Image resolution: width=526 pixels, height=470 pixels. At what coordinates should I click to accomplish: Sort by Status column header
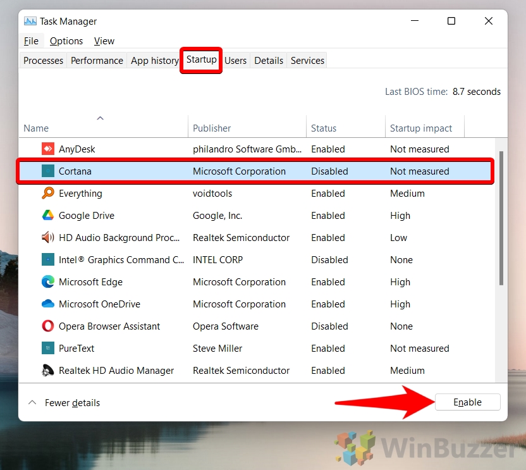coord(324,128)
